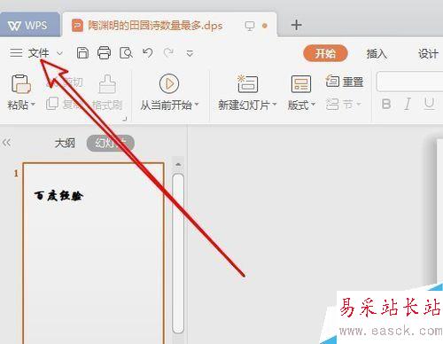Switch to the 大纲 outline view
Screen dimensions: 443x344
(x=65, y=144)
